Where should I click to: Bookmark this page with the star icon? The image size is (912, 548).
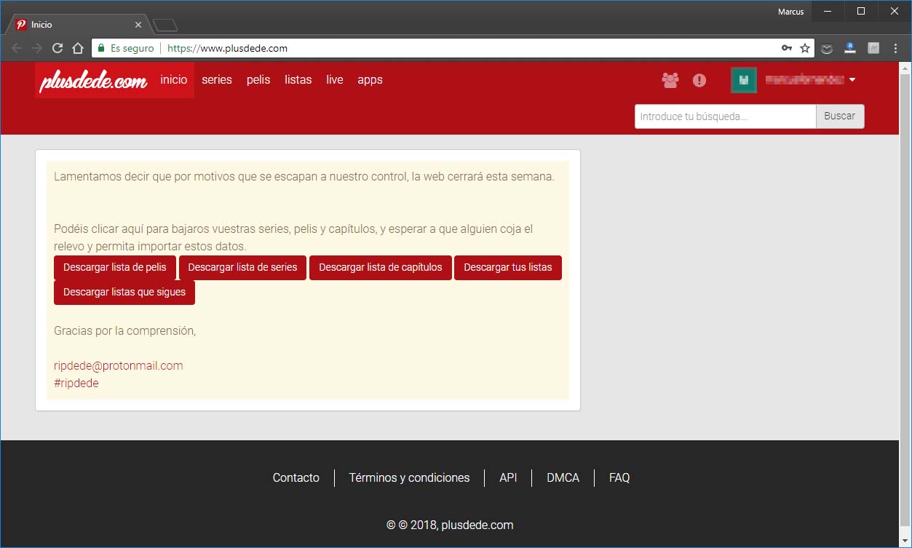805,49
